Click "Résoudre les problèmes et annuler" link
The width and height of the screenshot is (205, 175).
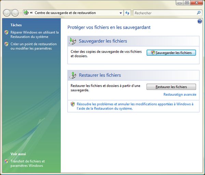135,106
